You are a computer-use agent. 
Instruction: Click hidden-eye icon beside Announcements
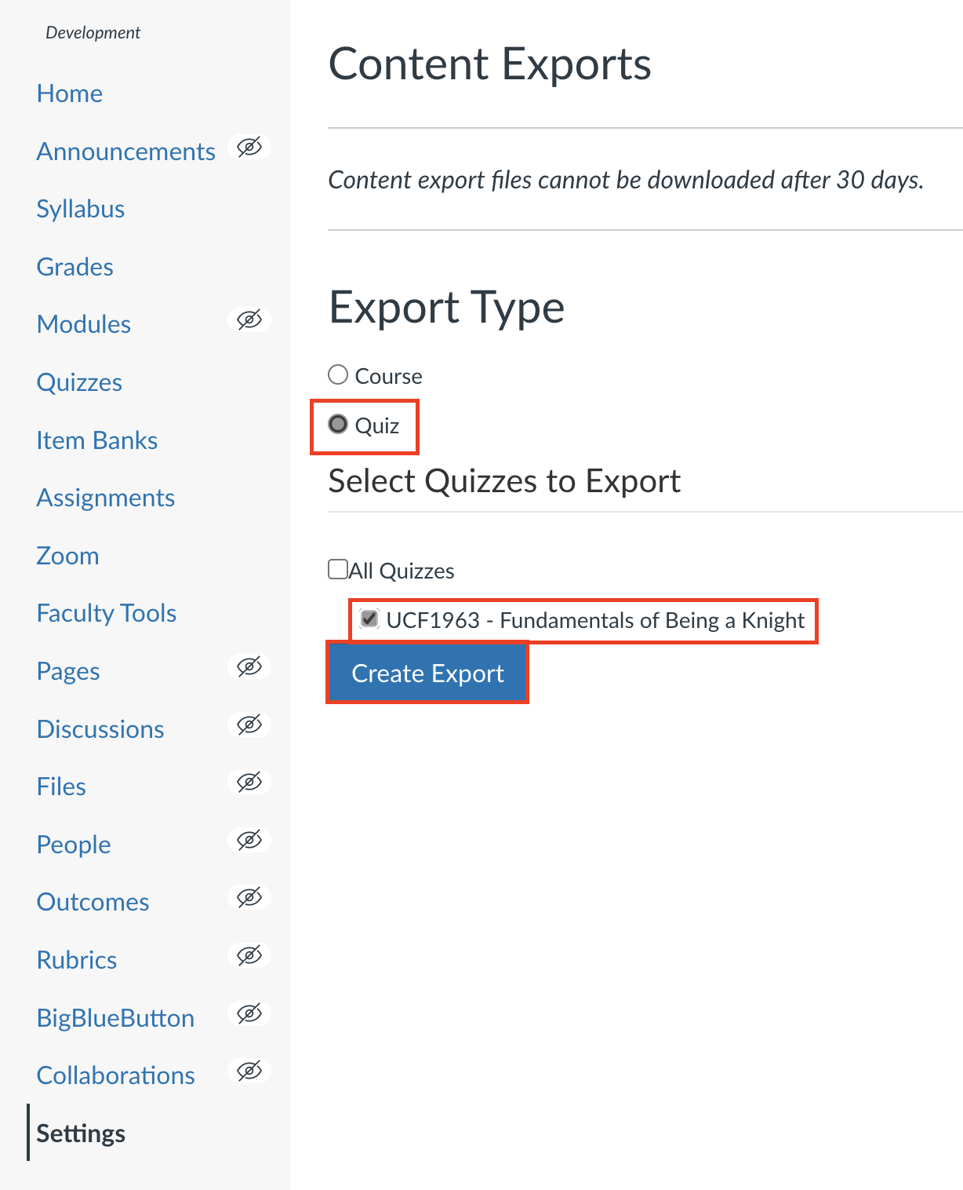[x=249, y=147]
